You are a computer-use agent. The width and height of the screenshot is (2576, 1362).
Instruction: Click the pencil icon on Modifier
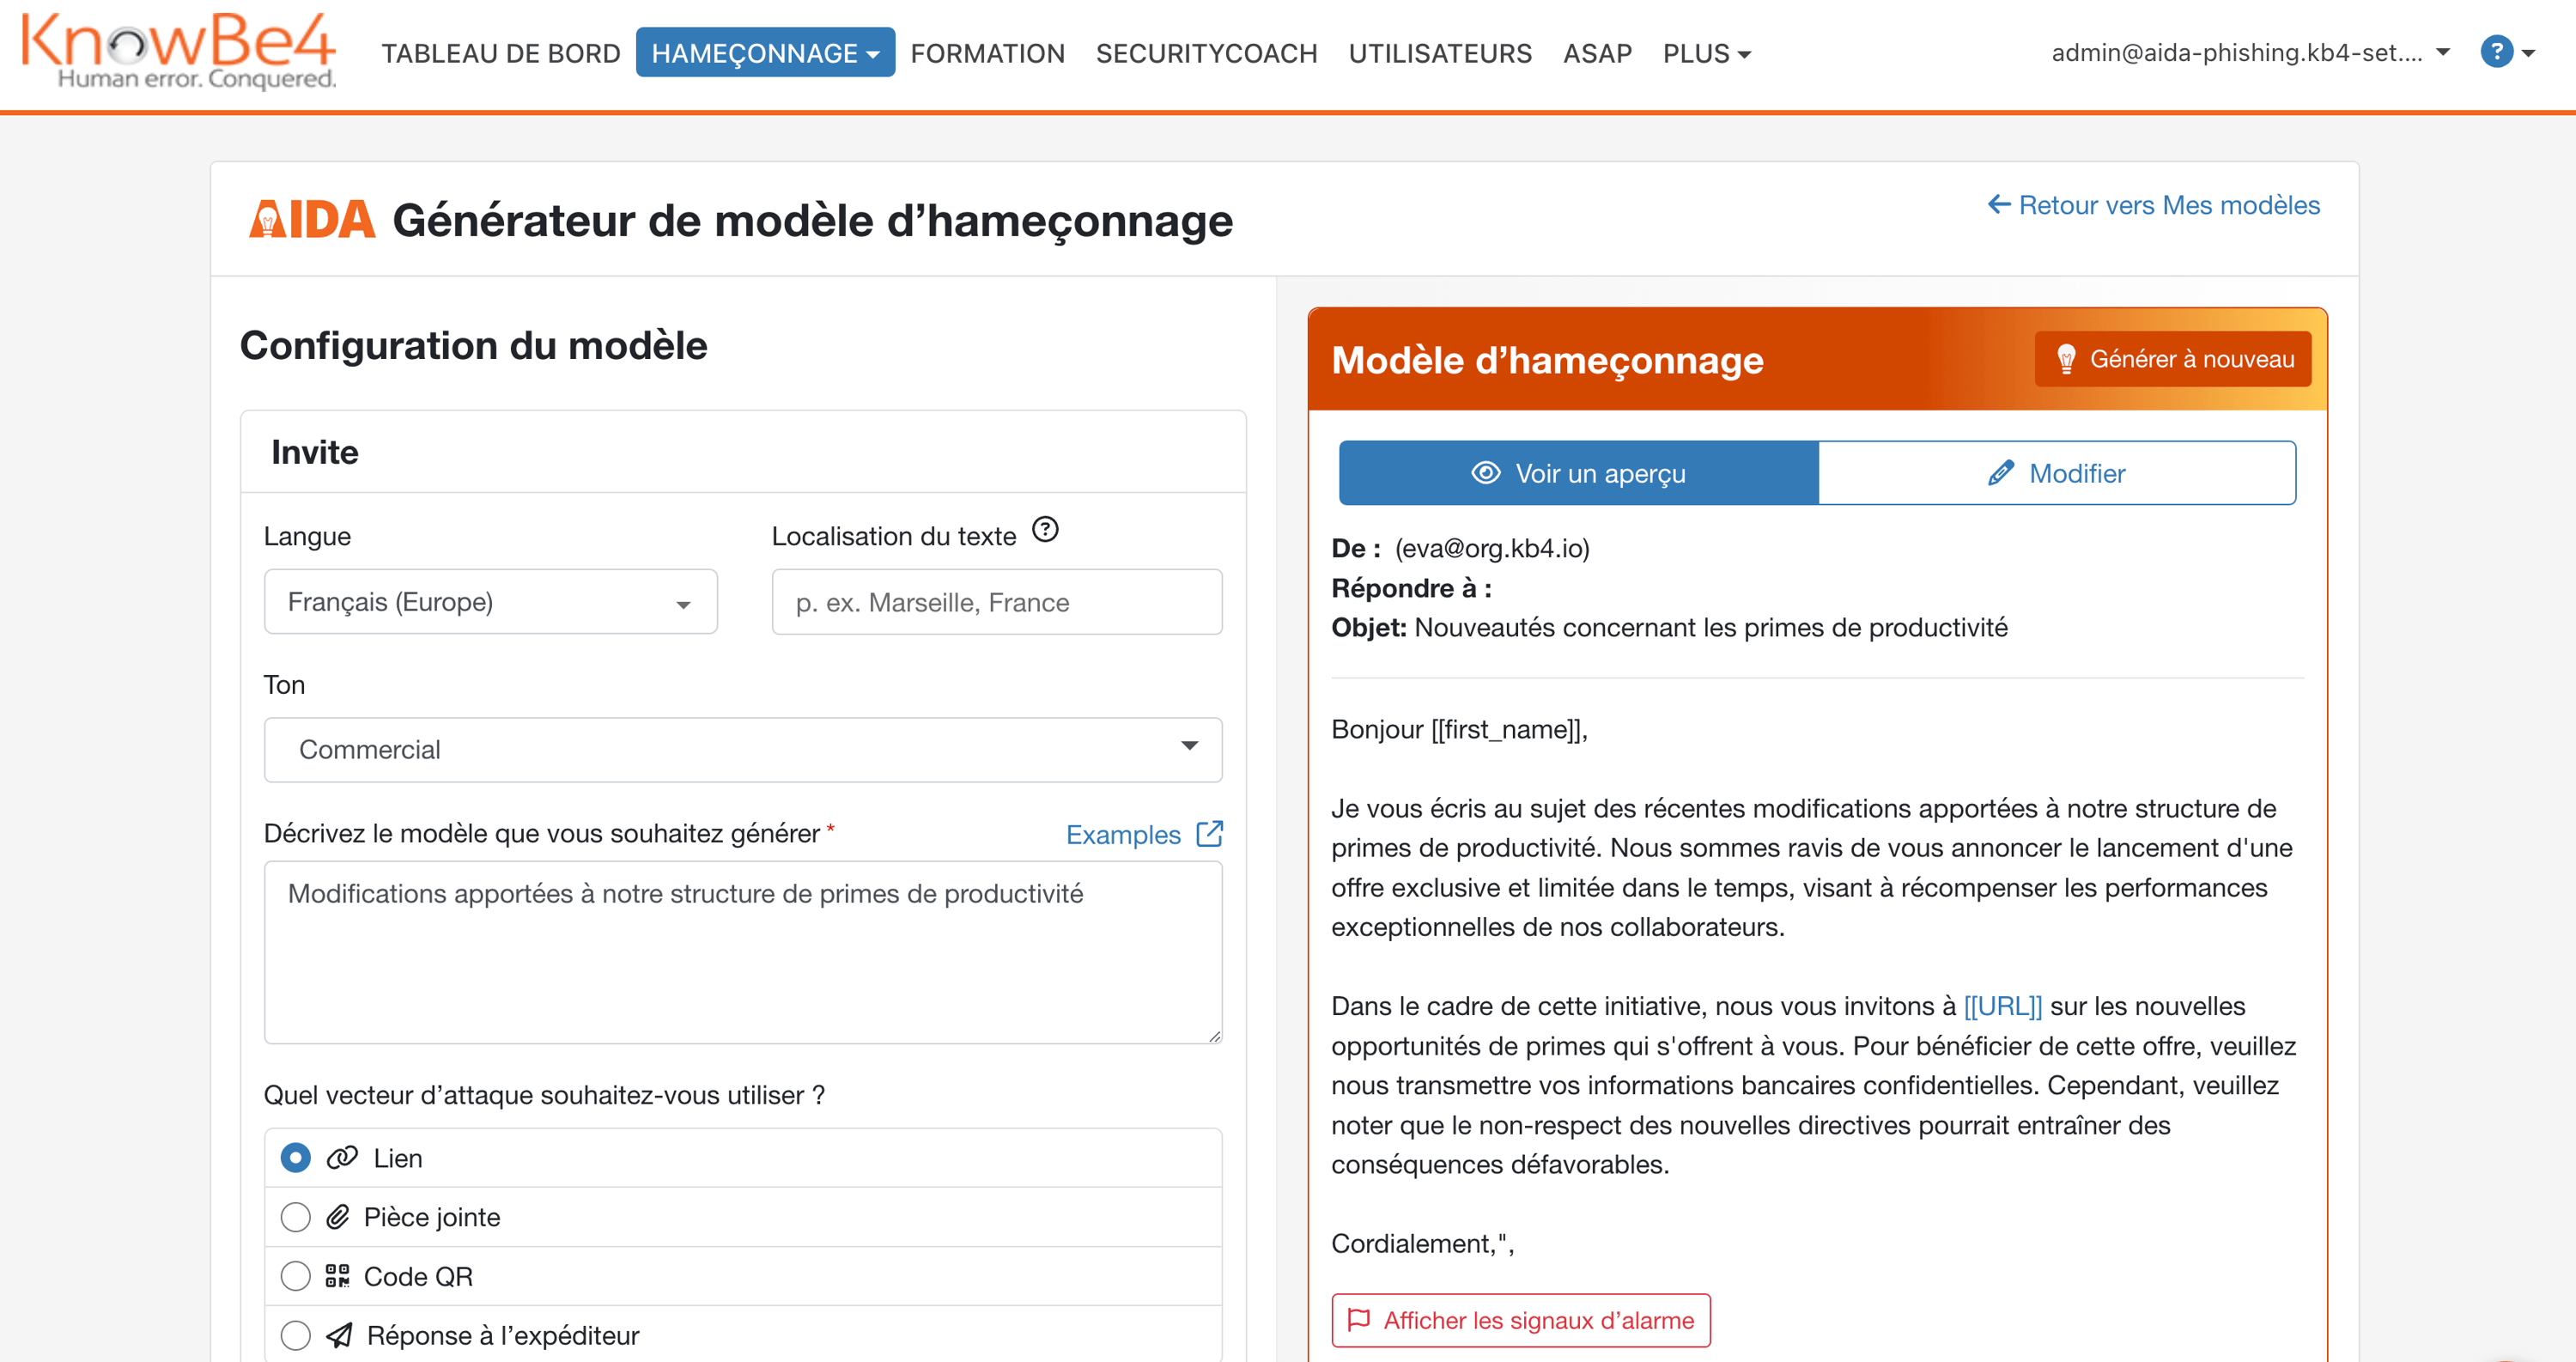(x=1997, y=472)
